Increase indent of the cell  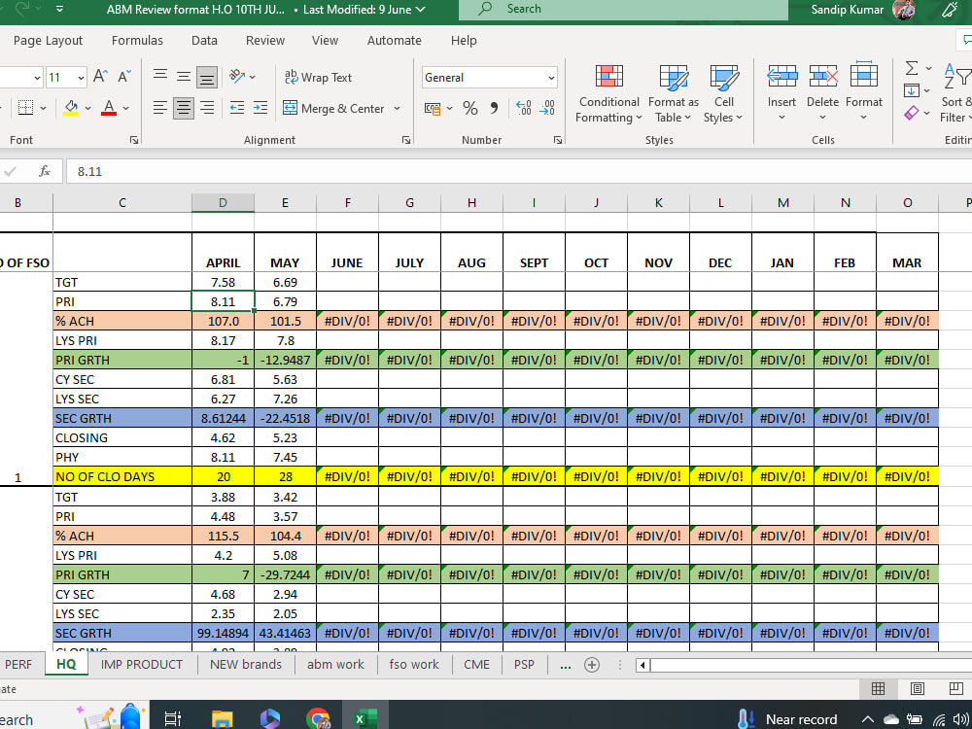pos(260,109)
